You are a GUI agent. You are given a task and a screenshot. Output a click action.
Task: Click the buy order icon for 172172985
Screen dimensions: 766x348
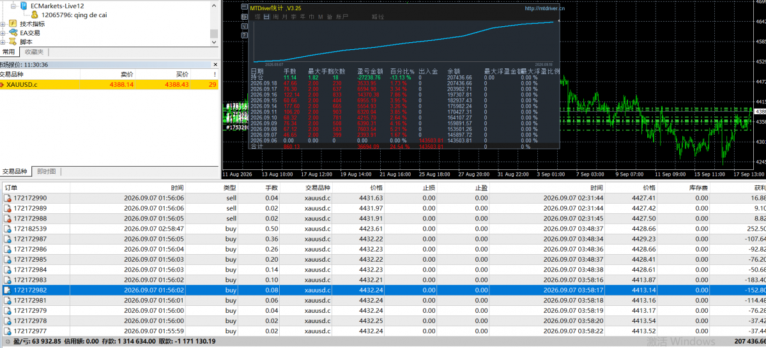pos(7,259)
